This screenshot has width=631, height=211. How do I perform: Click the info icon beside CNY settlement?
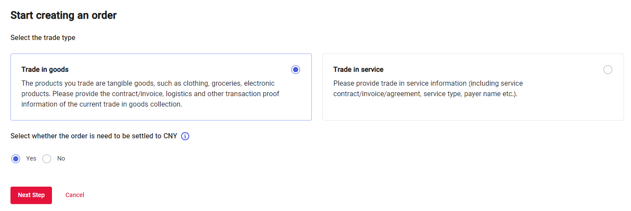pos(185,136)
